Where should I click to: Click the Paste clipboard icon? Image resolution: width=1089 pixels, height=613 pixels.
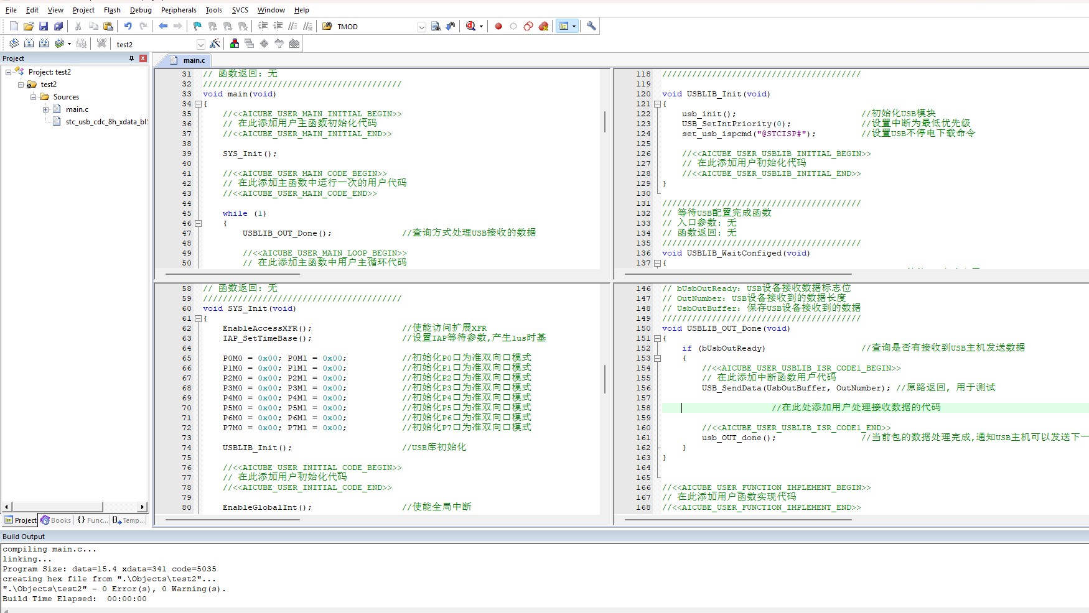click(x=108, y=26)
